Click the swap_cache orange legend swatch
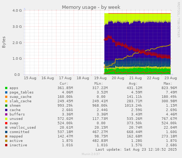The image size is (182, 158). (6, 97)
